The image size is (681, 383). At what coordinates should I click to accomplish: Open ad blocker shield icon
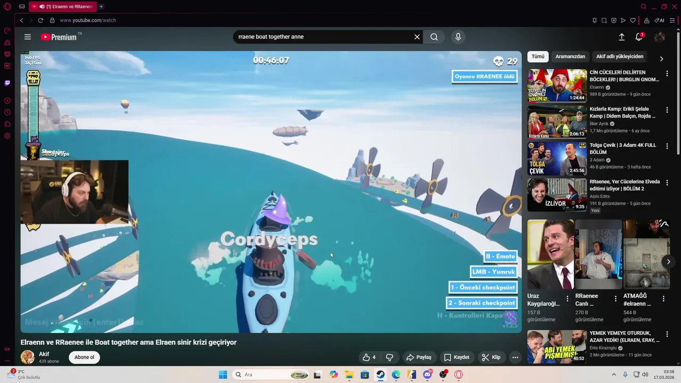tap(613, 20)
